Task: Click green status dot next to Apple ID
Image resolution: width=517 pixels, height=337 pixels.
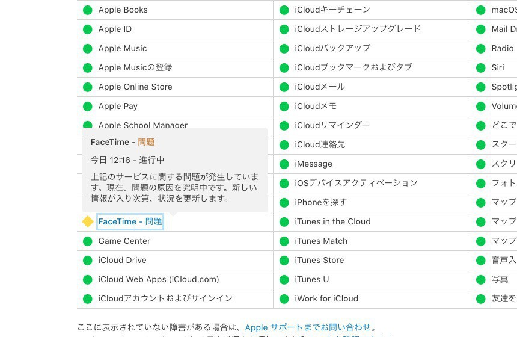Action: click(88, 29)
